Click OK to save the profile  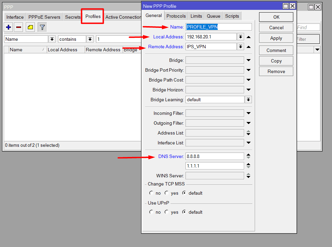pos(276,17)
